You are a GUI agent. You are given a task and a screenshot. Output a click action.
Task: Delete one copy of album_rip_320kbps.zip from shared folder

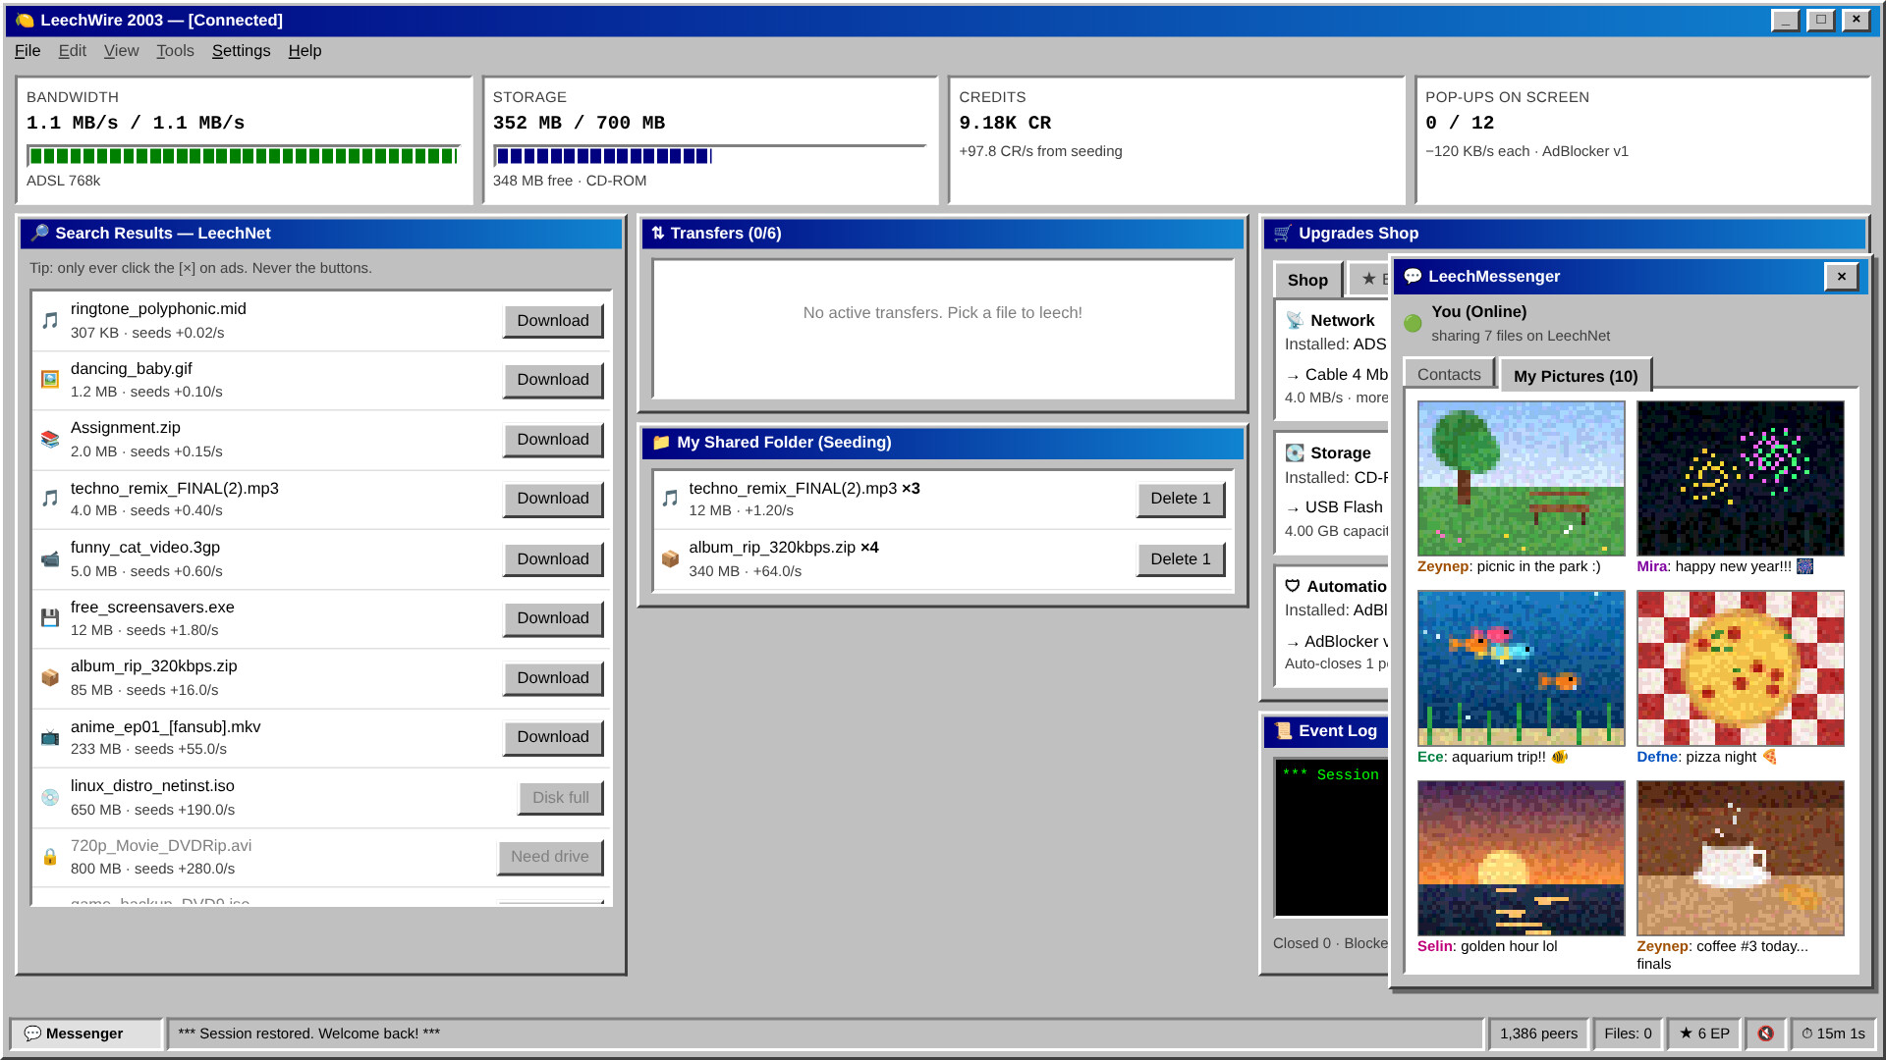pos(1181,559)
